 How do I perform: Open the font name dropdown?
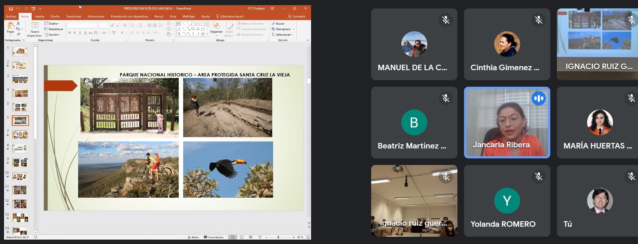tap(97, 25)
